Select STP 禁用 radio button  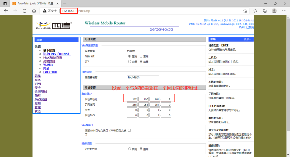[141, 62]
